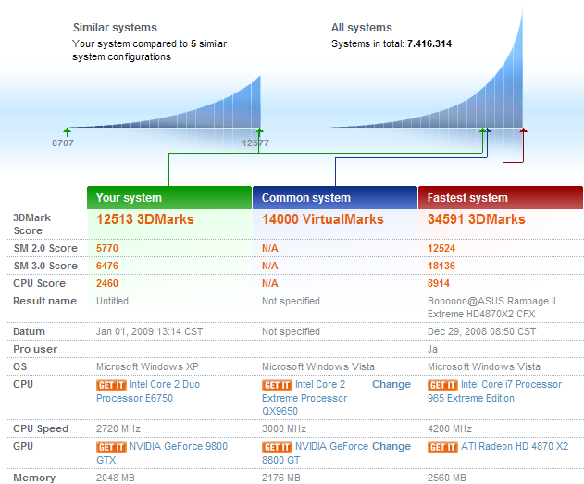Click the 3DMark Score row label

point(31,224)
